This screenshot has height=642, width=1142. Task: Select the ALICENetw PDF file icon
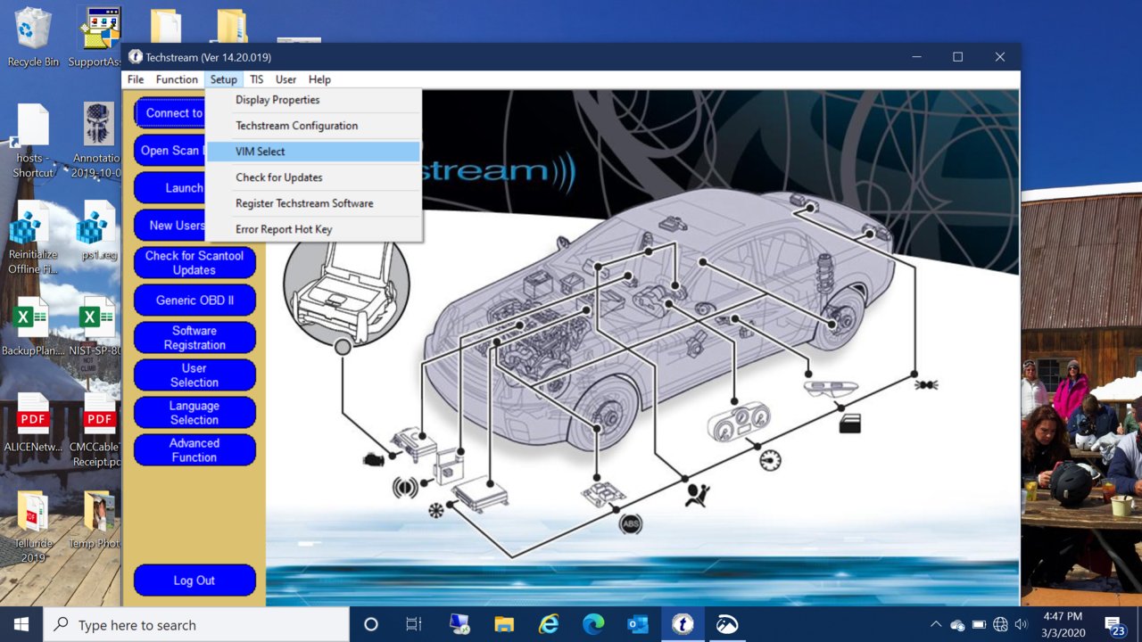point(33,423)
